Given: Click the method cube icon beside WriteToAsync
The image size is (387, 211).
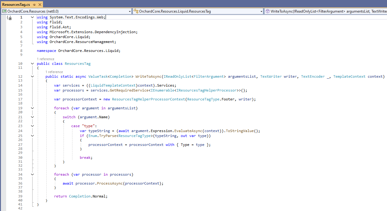Looking at the screenshot, I should (268, 11).
